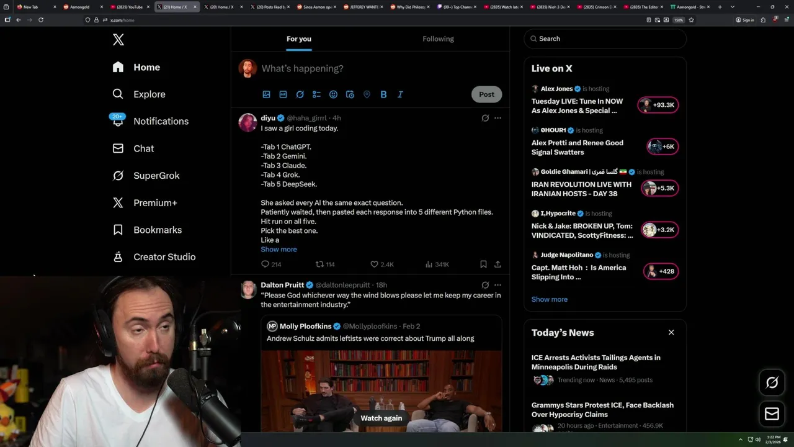Like diyu's post with 2.4K likes

tap(381, 264)
